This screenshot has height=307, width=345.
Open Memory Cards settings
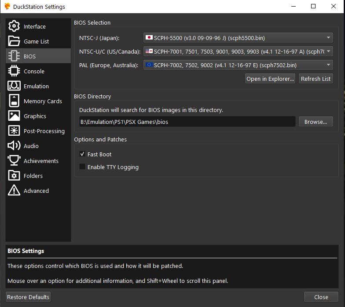coord(38,101)
